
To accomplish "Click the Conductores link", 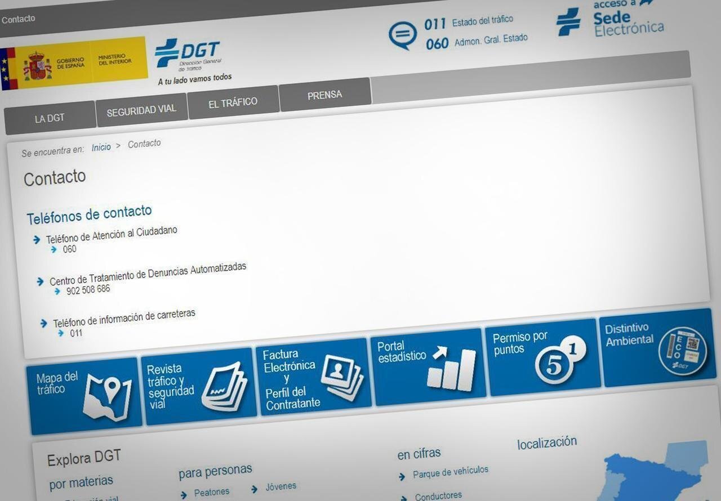I will 438,496.
